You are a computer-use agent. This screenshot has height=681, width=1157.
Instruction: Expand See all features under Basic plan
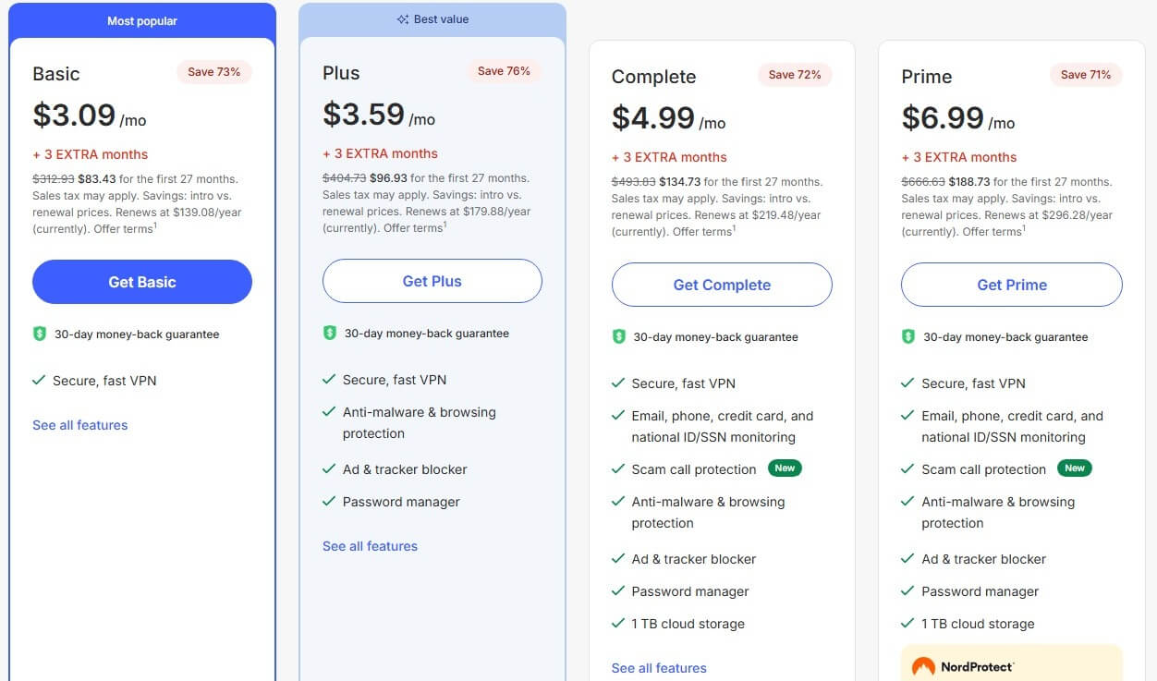pos(79,425)
